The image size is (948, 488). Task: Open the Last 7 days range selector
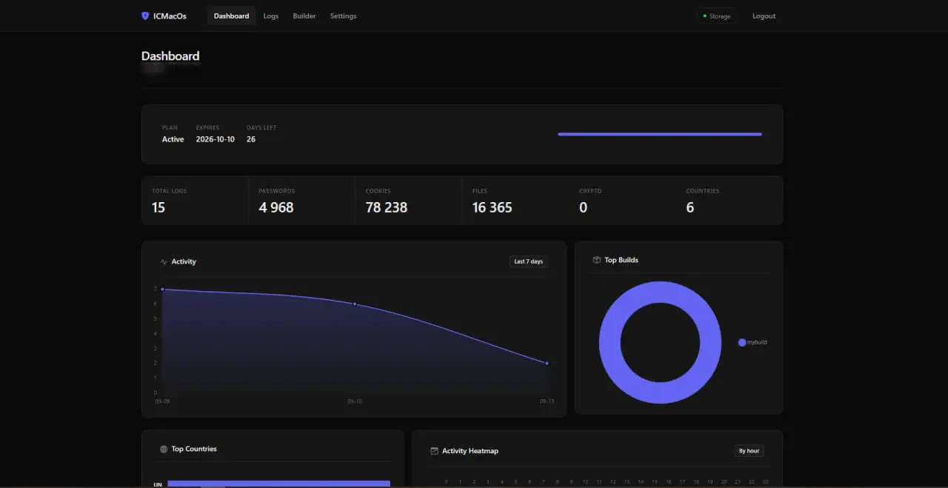pos(528,261)
